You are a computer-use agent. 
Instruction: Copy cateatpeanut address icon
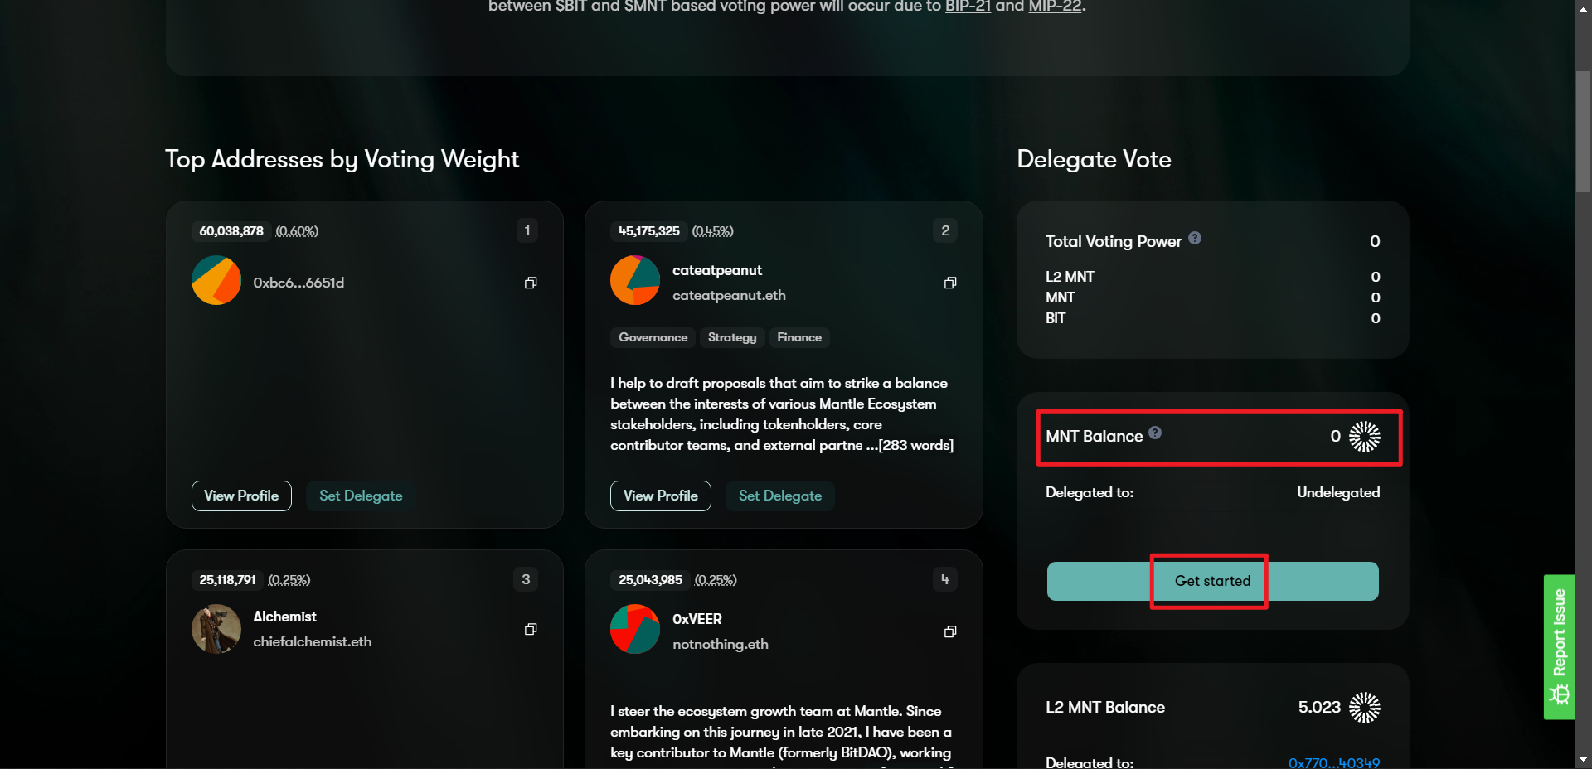pyautogui.click(x=950, y=283)
